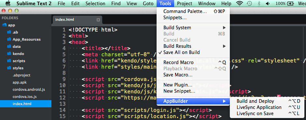This screenshot has width=306, height=120.
Task: Expand the Build Results submenu
Action: pyautogui.click(x=193, y=46)
